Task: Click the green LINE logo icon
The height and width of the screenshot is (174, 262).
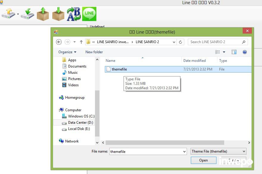Action: click(x=89, y=14)
